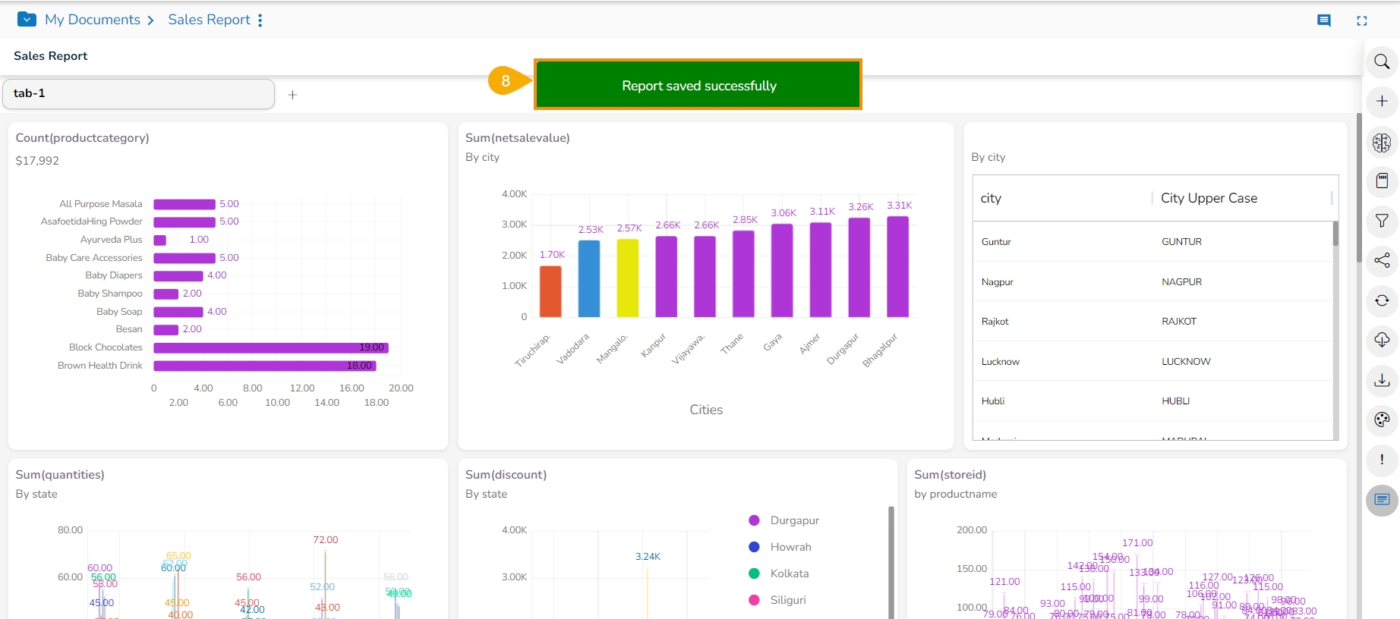
Task: Open the AI brain icon in sidebar
Action: (x=1382, y=141)
